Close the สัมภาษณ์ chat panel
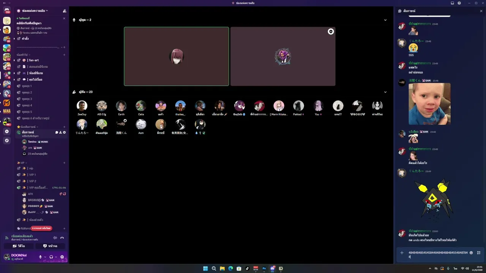 click(481, 11)
